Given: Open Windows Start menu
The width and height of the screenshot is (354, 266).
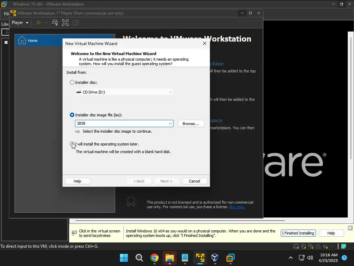Looking at the screenshot, I should pos(124,258).
